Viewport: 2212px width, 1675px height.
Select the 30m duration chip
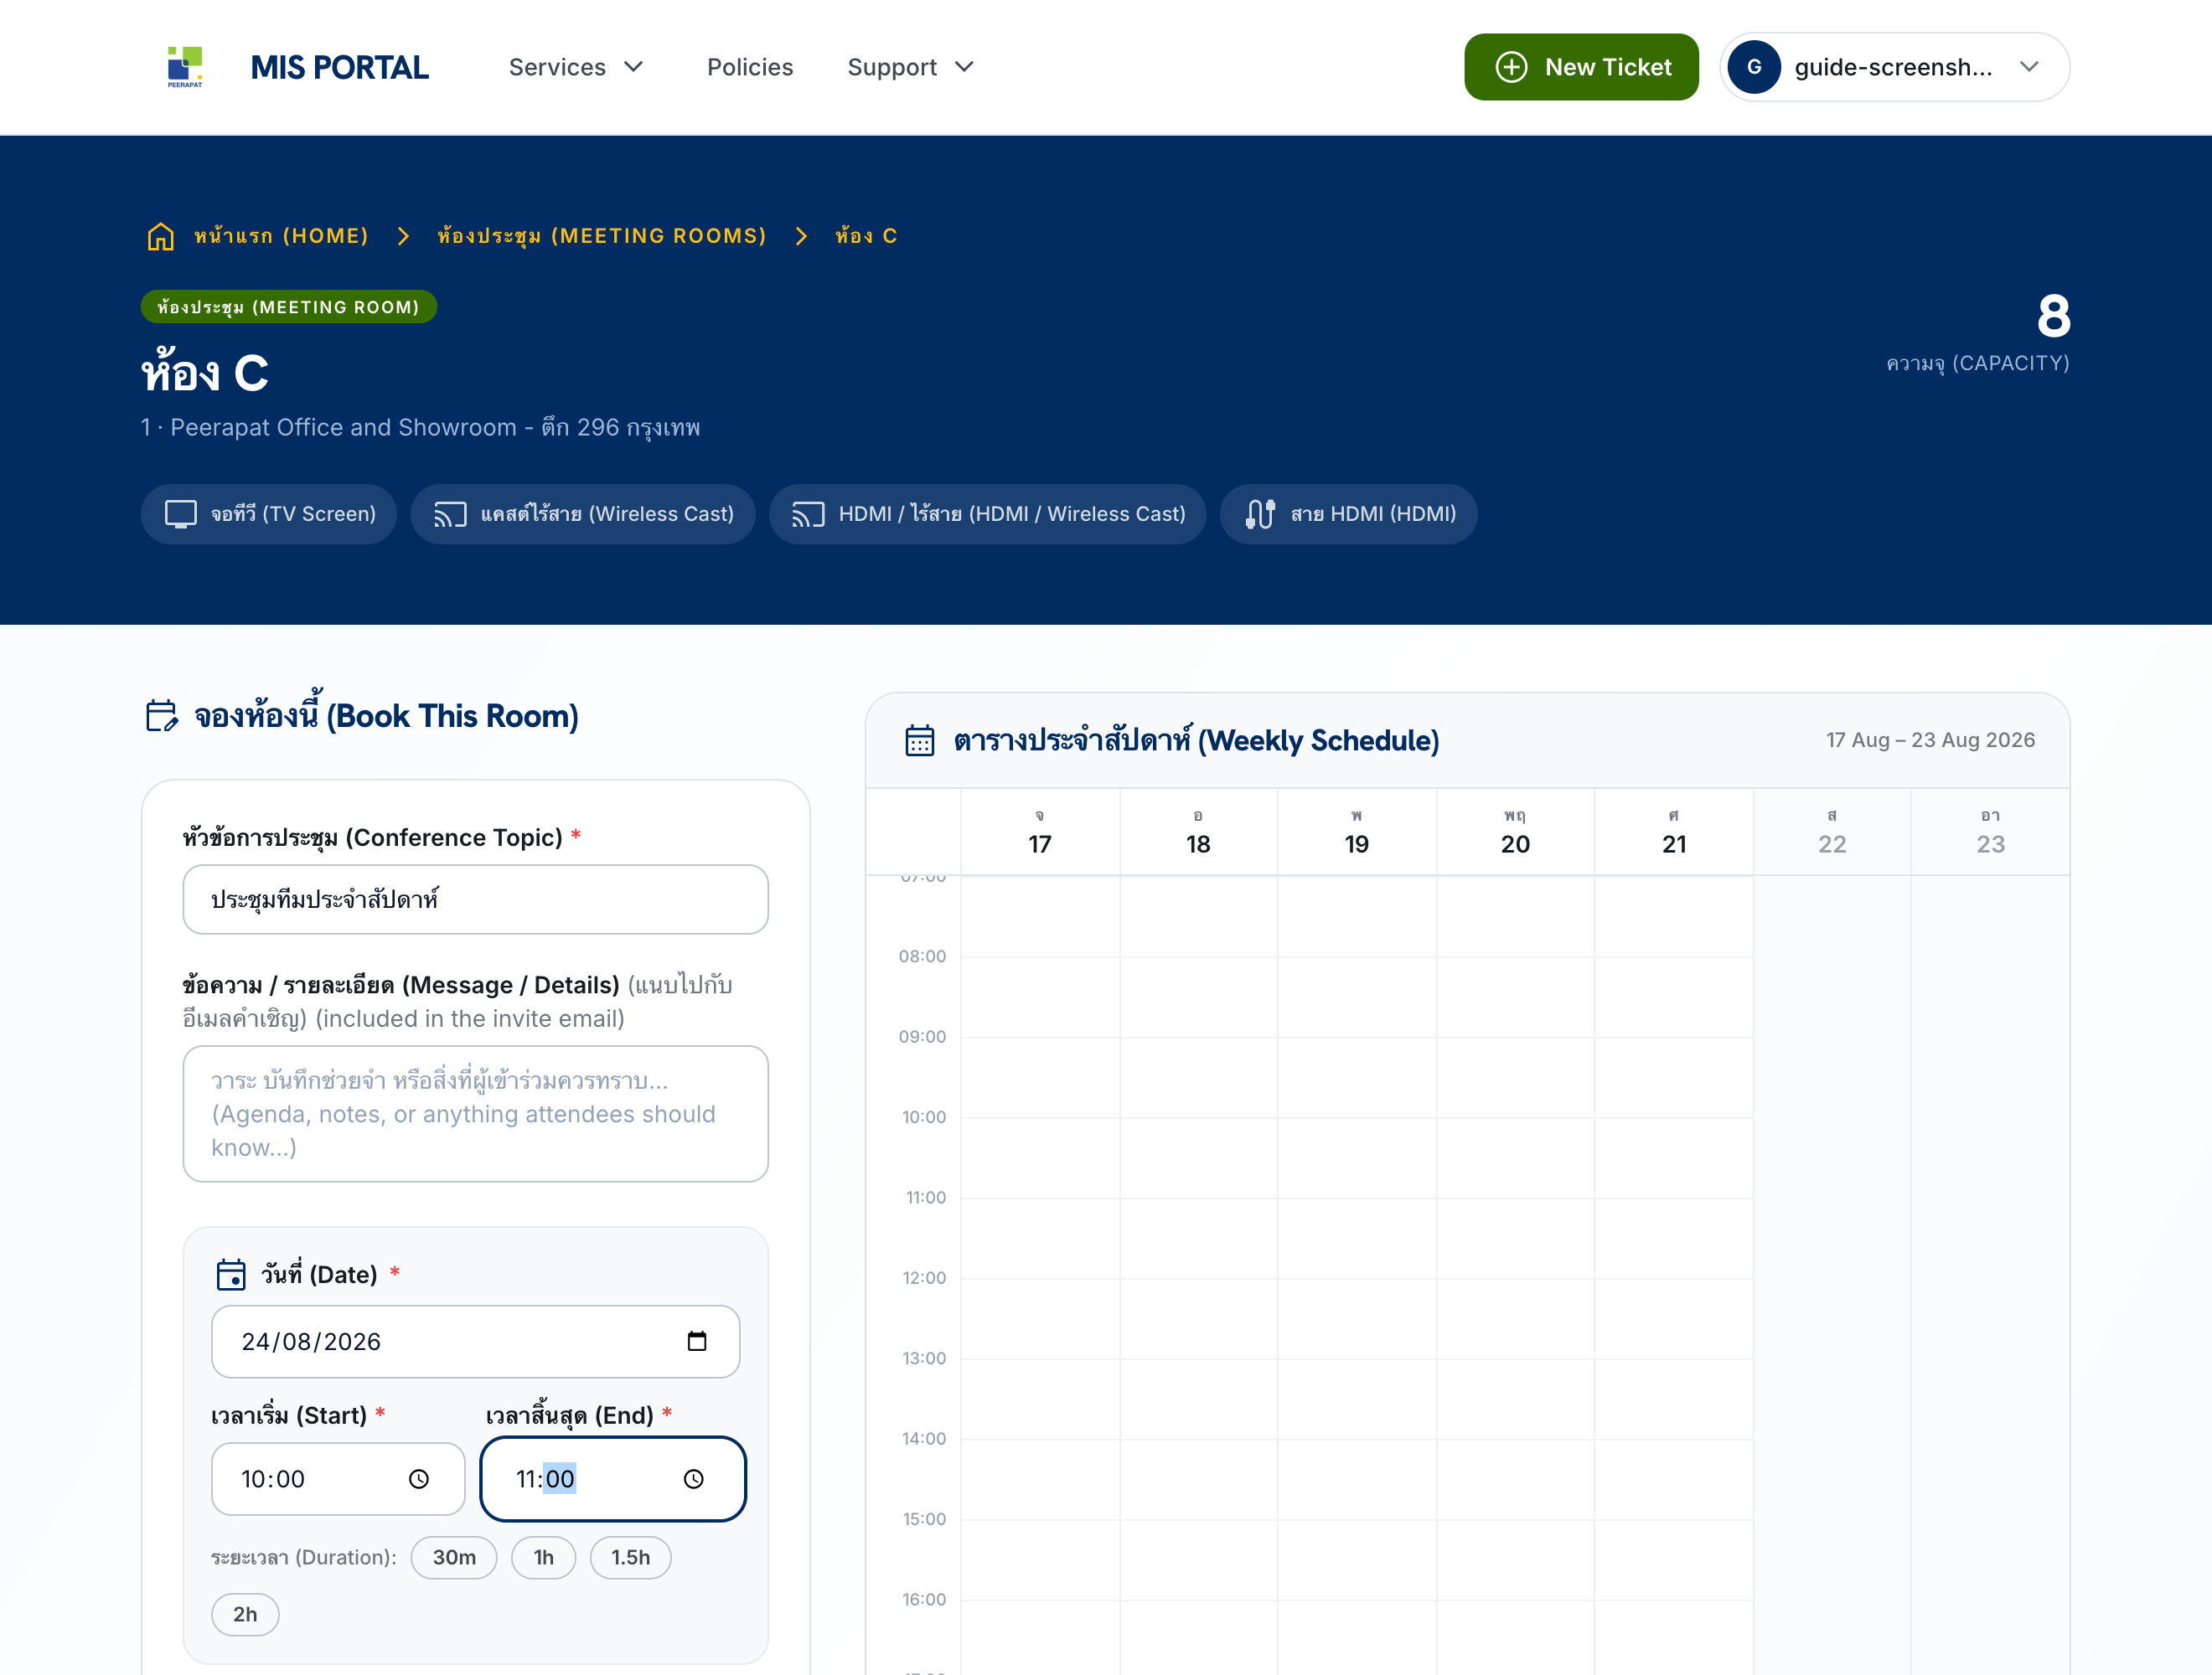coord(454,1557)
